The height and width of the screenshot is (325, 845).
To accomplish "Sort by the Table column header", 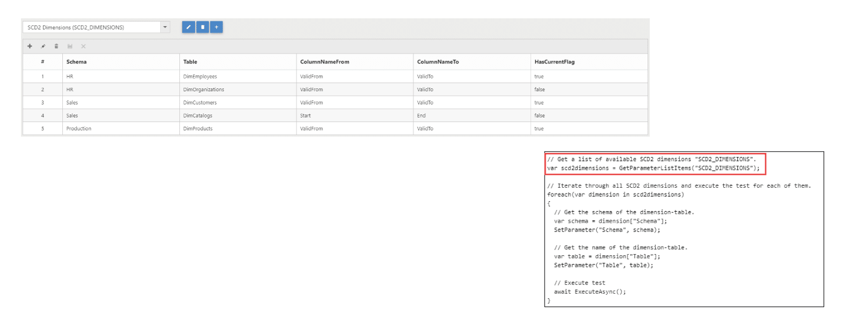I will (238, 62).
